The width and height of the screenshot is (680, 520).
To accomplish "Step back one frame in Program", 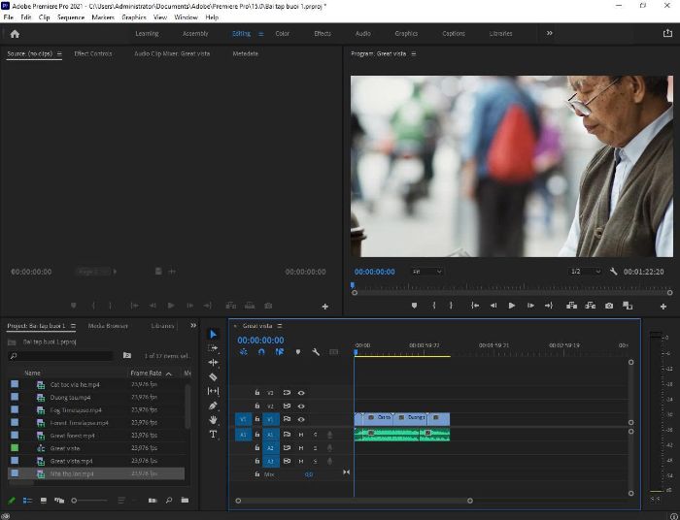I will coord(493,306).
